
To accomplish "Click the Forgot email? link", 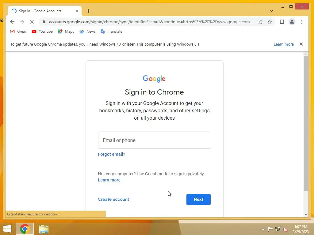I will point(112,154).
